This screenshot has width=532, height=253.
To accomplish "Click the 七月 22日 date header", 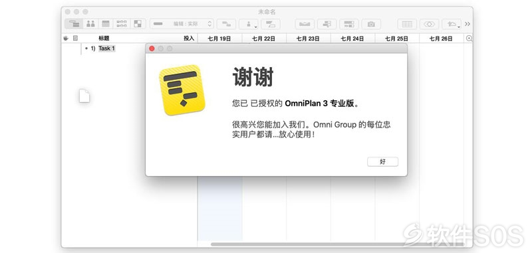I will 264,39.
